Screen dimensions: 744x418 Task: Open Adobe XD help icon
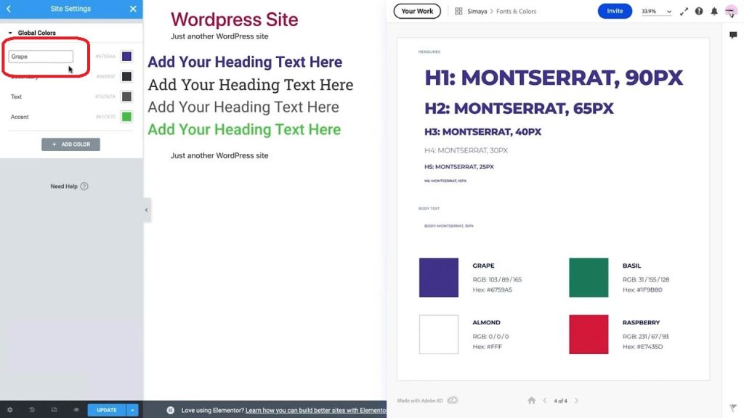699,12
